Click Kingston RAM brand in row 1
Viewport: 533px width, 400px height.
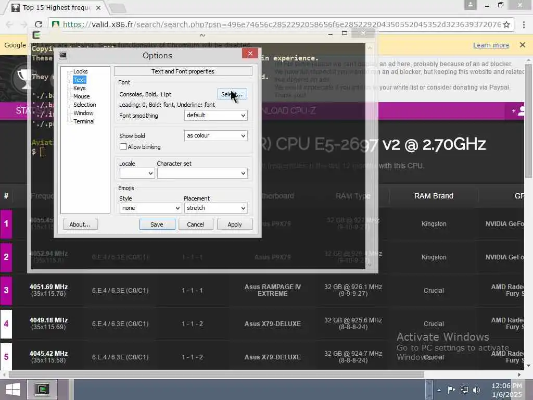click(x=434, y=224)
